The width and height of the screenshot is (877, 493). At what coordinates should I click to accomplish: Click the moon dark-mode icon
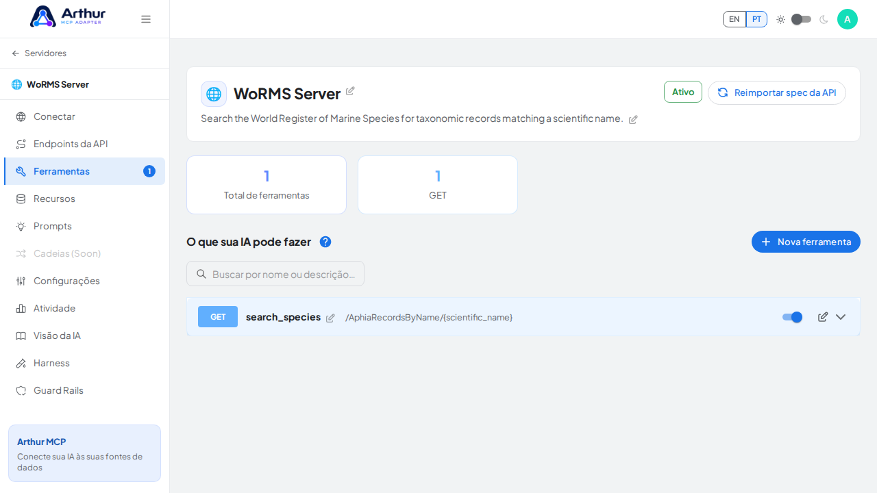point(824,19)
